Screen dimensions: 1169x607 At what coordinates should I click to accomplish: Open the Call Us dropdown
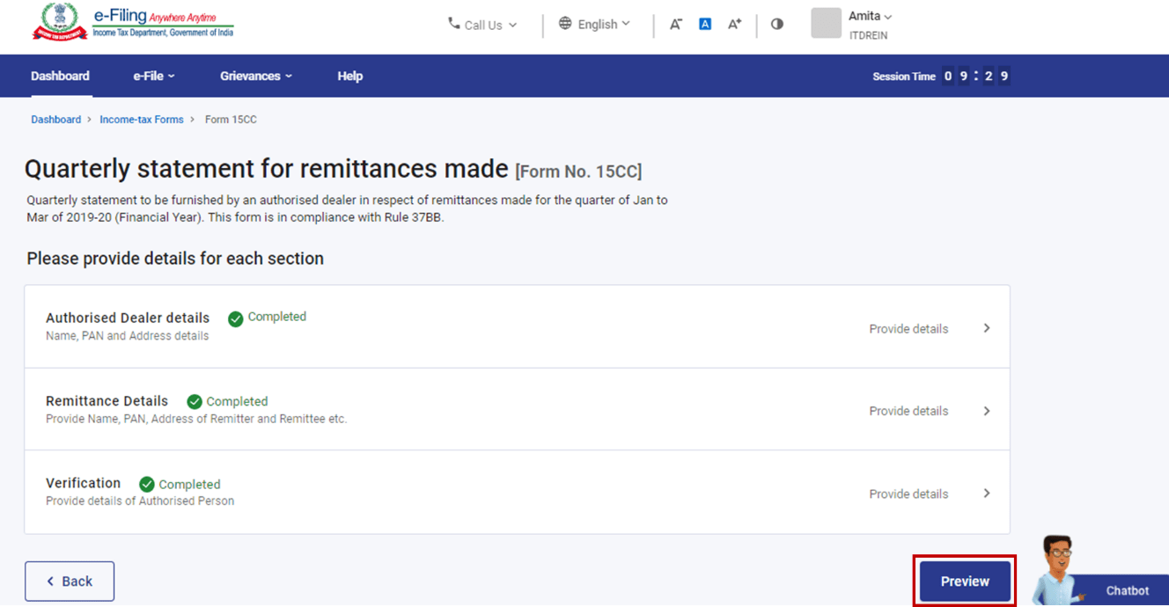tap(482, 25)
